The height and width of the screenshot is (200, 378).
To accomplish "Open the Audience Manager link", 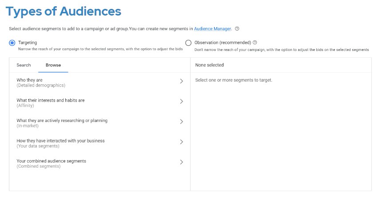I will point(212,29).
